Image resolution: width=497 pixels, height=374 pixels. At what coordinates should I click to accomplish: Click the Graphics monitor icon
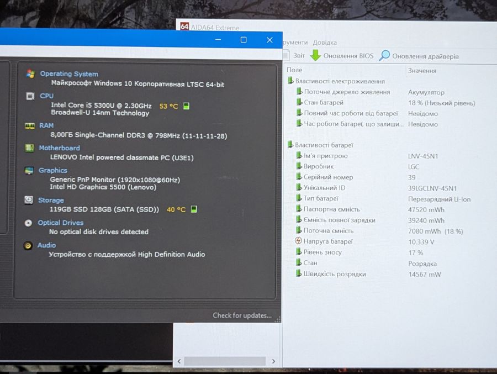[x=29, y=170]
